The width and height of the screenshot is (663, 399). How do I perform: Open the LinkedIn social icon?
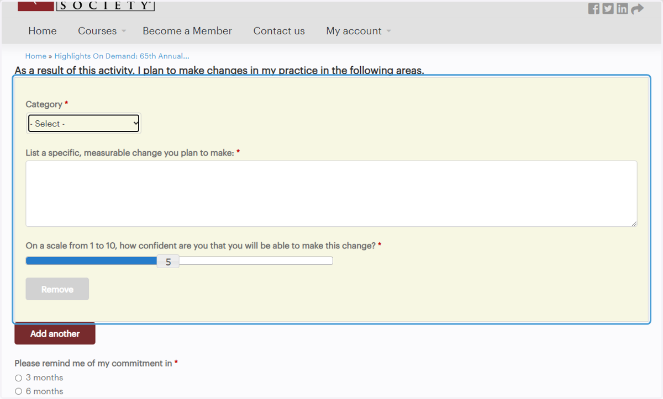pyautogui.click(x=622, y=8)
